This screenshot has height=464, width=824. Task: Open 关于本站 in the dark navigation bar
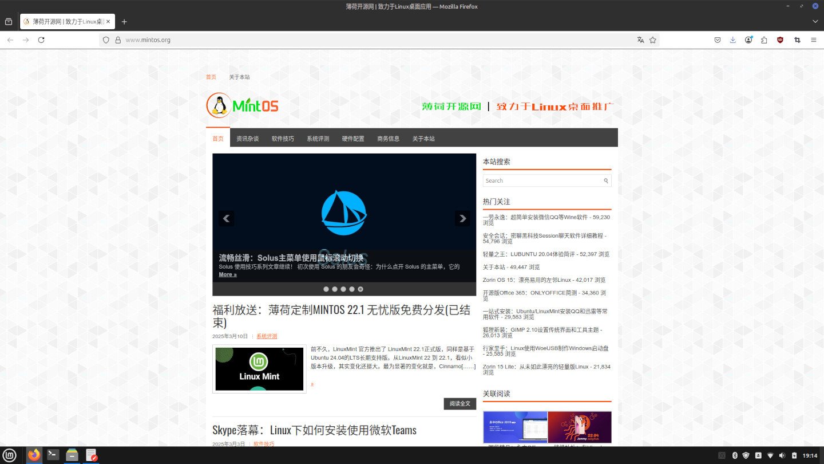(423, 139)
